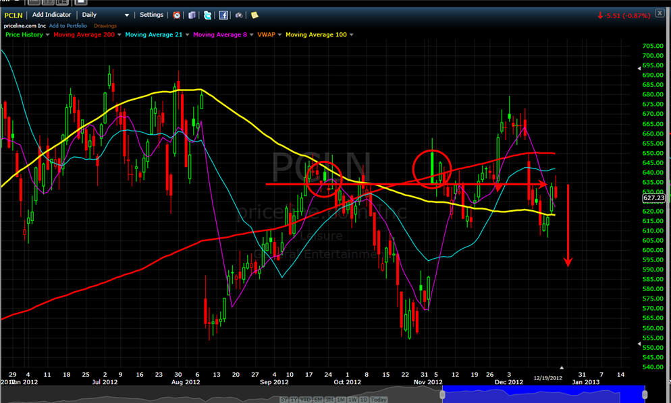
Task: Expand Moving Average 200 options arrow
Action: (120, 35)
